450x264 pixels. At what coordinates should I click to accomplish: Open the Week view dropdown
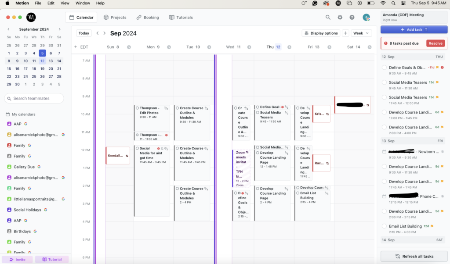click(x=361, y=33)
